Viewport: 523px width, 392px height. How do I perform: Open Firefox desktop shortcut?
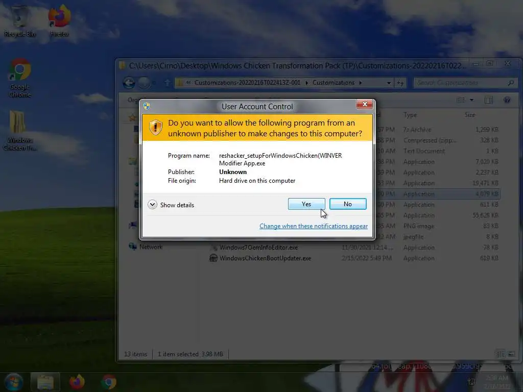pyautogui.click(x=59, y=20)
